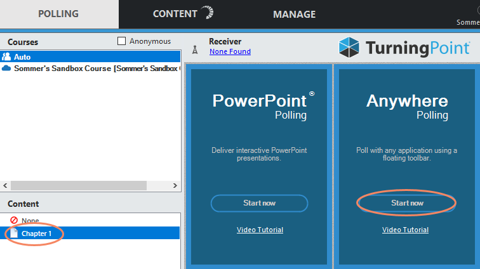The image size is (480, 269).
Task: Open Anywhere Polling Video Tutorial link
Action: click(405, 230)
